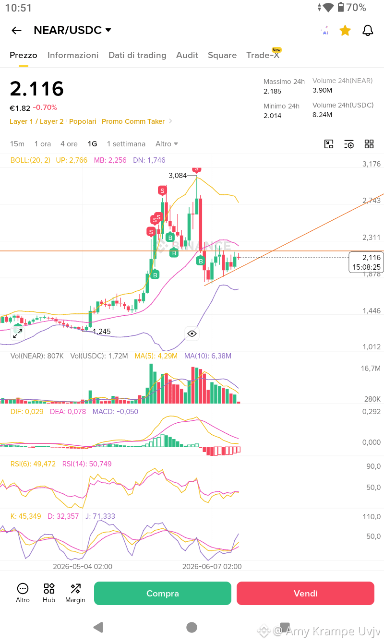
Task: Tap the DIF: 0,029 MACD label
Action: click(x=27, y=412)
